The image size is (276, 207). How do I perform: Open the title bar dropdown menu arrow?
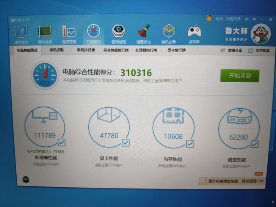pos(254,19)
